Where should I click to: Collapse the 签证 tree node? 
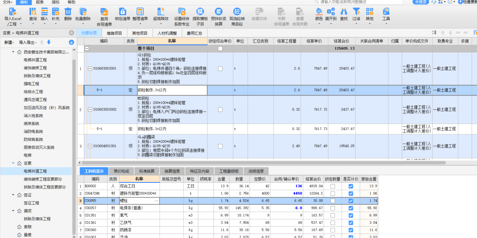coord(13,195)
